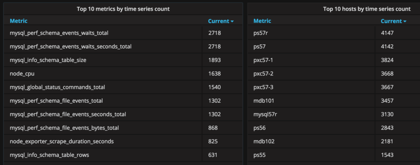Select mysql_perf_schema_file_events_bytes_total row
420x165 pixels.
[x=64, y=128]
